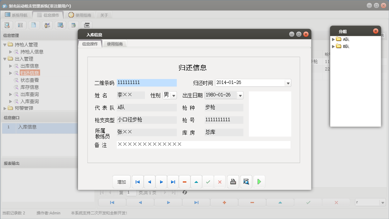Screen dimensions: 389x219
Task: Click the 二维条码 input field
Action: [146, 83]
